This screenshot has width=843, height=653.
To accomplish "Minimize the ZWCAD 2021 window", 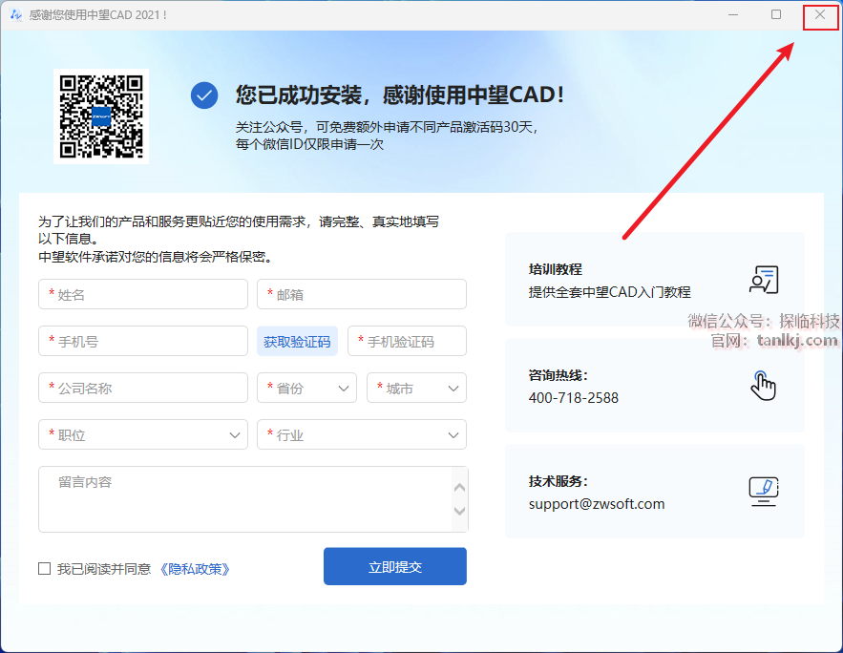I will click(733, 14).
